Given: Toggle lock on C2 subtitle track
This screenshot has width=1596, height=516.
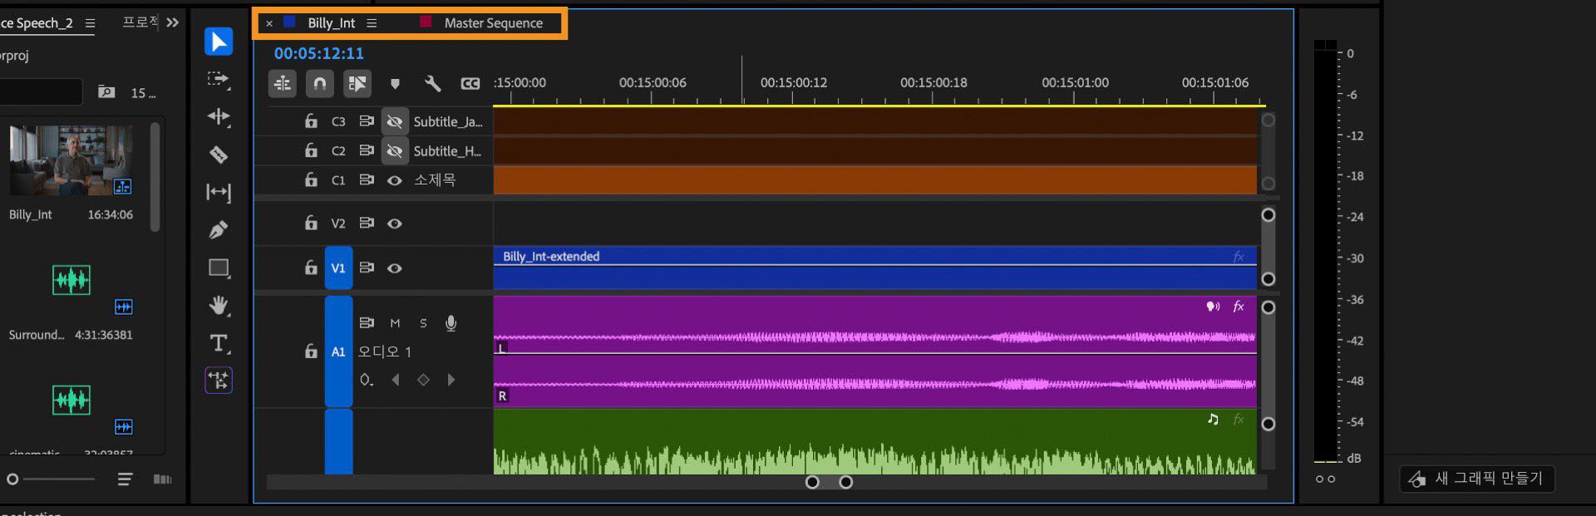Looking at the screenshot, I should [x=311, y=150].
